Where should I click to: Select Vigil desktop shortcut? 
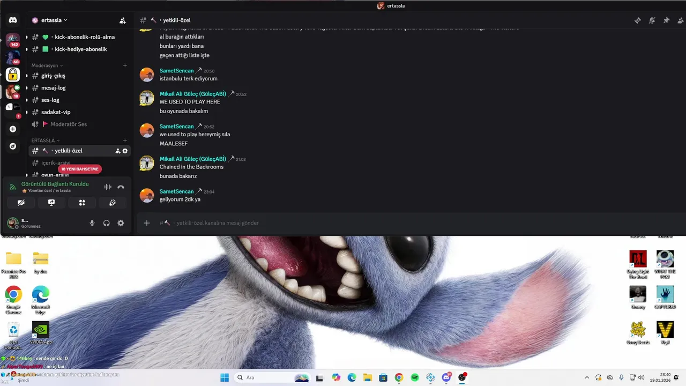(x=665, y=332)
